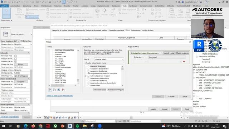This screenshot has width=229, height=129.
Task: Open the Plano de planta type selector dropdown
Action: click(x=32, y=34)
